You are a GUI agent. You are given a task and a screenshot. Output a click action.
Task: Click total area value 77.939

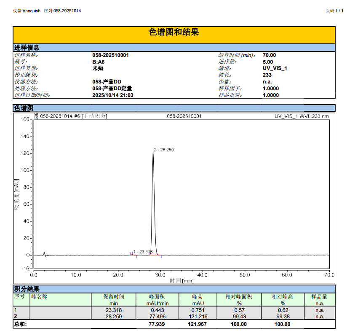[x=157, y=324]
